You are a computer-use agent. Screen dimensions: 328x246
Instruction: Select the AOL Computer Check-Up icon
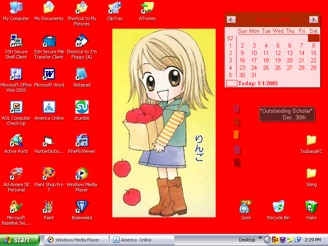[16, 107]
